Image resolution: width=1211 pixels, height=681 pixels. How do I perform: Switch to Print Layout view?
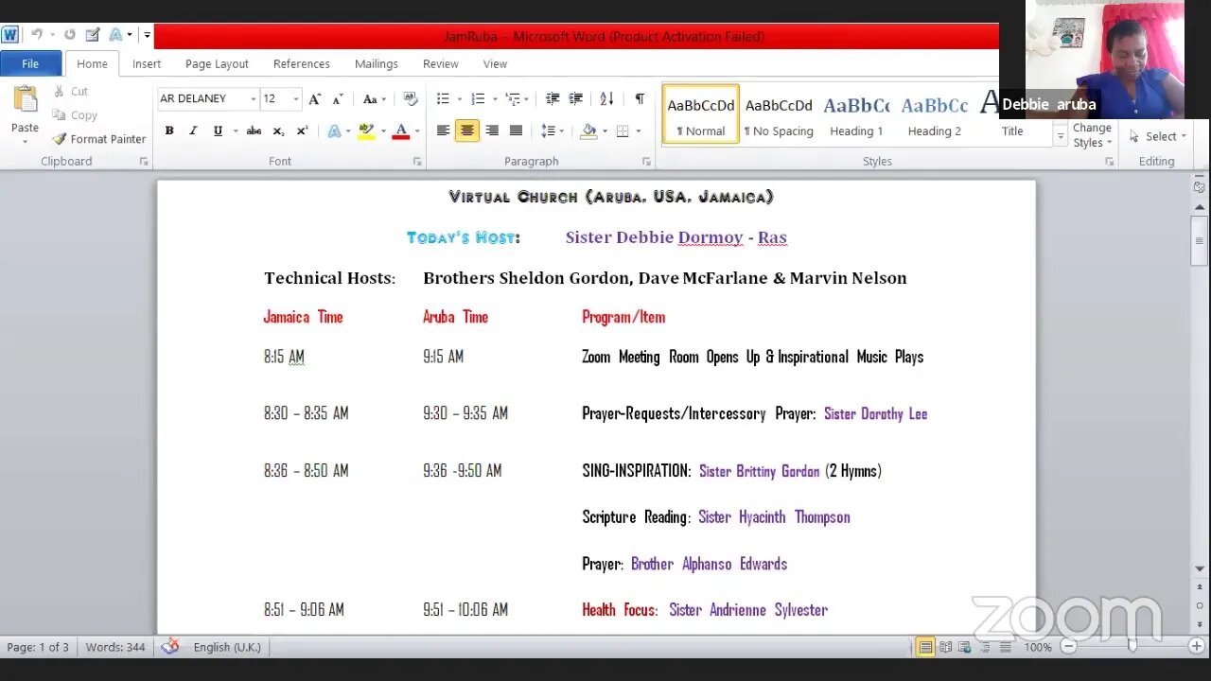925,647
